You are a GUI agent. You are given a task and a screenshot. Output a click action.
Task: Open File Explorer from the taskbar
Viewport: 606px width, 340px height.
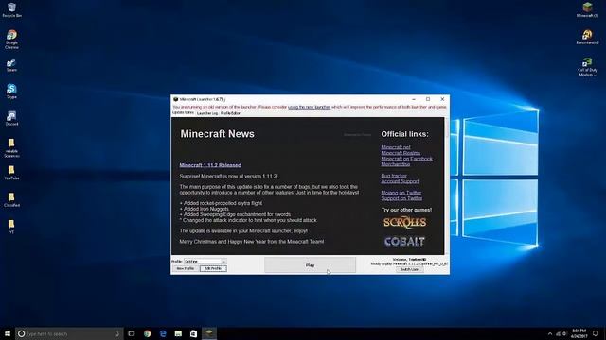coord(178,333)
